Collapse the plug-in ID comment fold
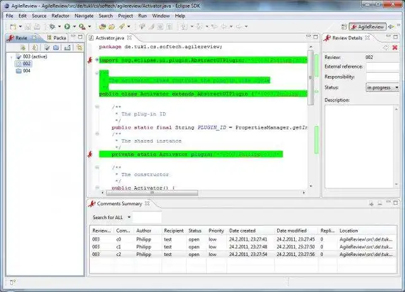The image size is (405, 292). tap(97, 106)
